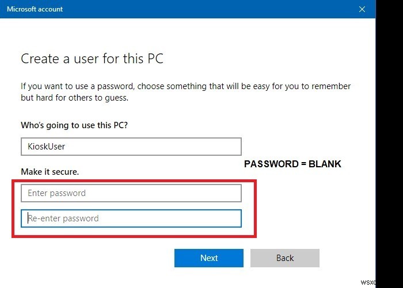The height and width of the screenshot is (288, 403).
Task: Click the black strip right of dialog
Action: [x=389, y=144]
